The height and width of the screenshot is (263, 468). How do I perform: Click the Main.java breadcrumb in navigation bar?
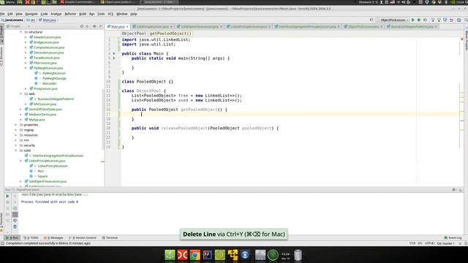(48, 20)
